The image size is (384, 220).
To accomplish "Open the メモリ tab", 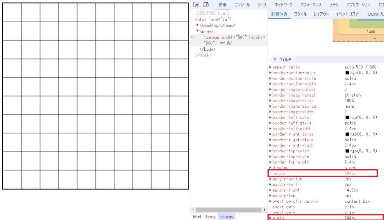I will click(x=334, y=5).
